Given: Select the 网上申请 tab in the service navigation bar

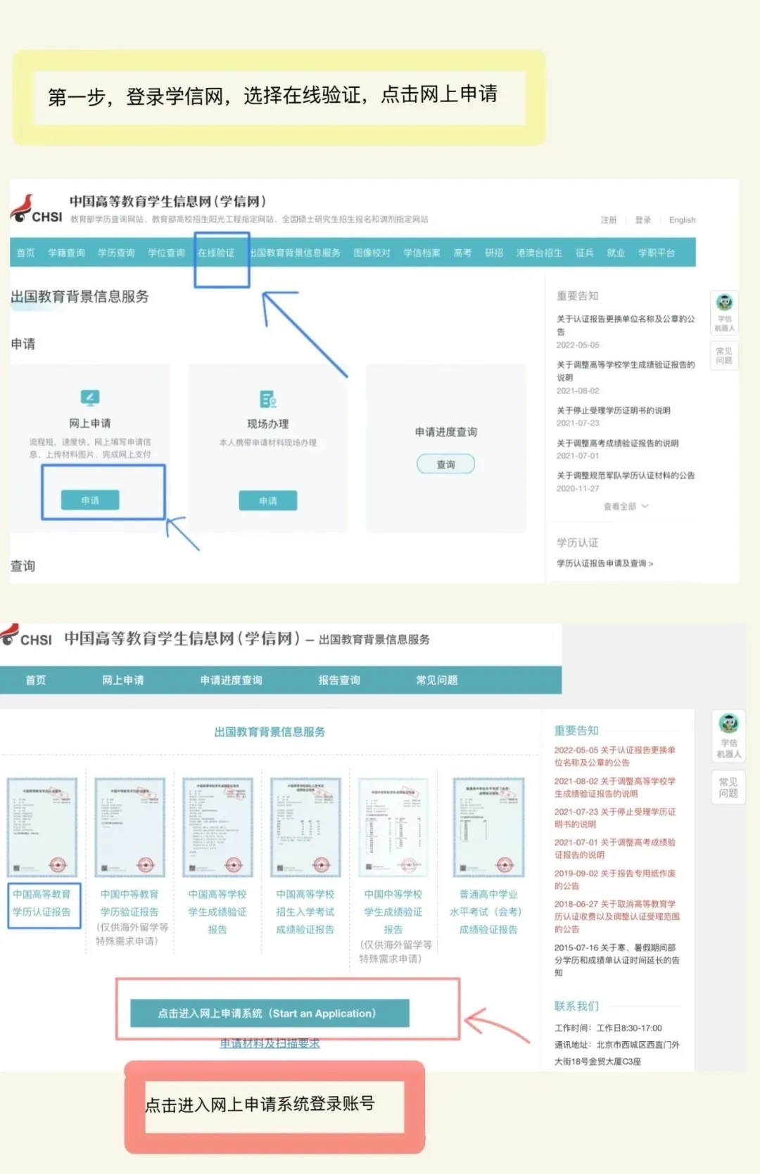Looking at the screenshot, I should click(x=123, y=680).
